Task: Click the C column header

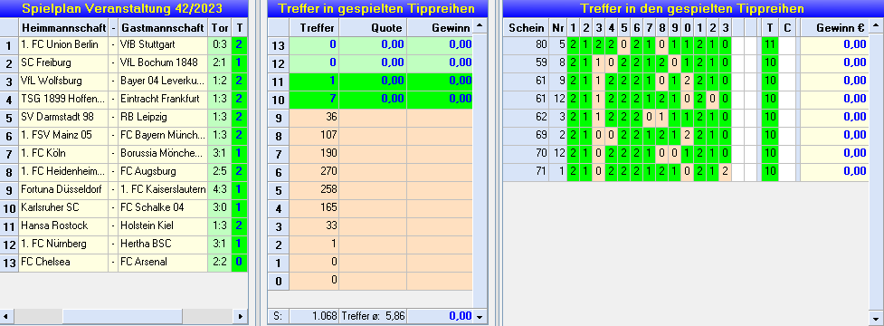Action: pyautogui.click(x=787, y=27)
